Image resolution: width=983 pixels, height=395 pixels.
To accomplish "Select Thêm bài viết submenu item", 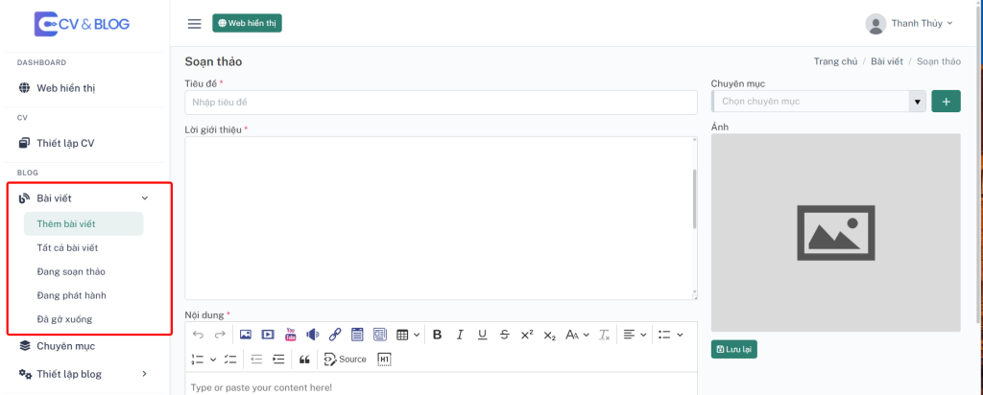I will click(84, 224).
